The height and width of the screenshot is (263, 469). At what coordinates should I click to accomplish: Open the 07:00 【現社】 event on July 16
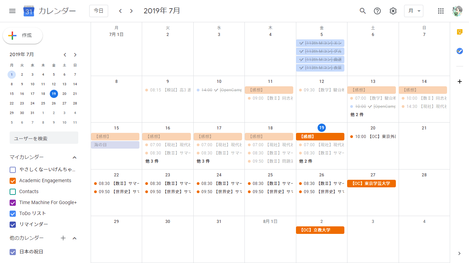pos(167,145)
